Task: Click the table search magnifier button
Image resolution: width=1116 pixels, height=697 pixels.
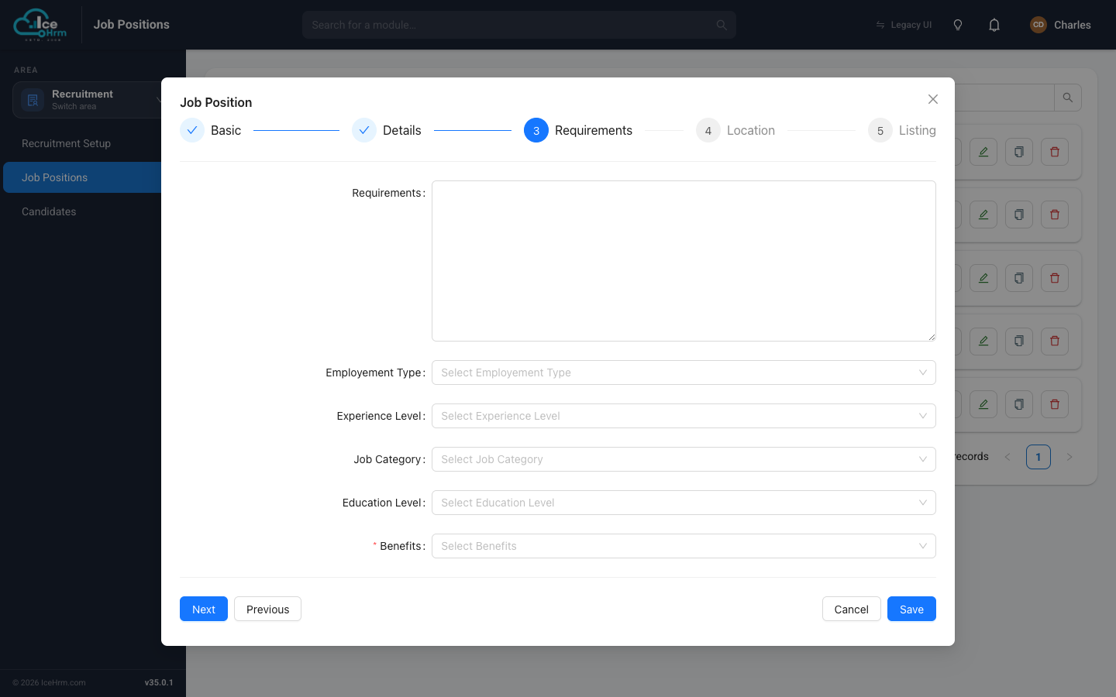Action: coord(1068,98)
